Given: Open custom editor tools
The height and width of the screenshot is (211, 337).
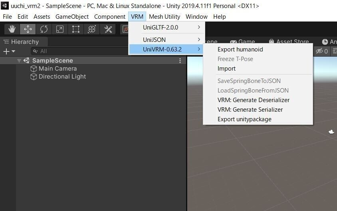Looking at the screenshot, I should (108, 29).
